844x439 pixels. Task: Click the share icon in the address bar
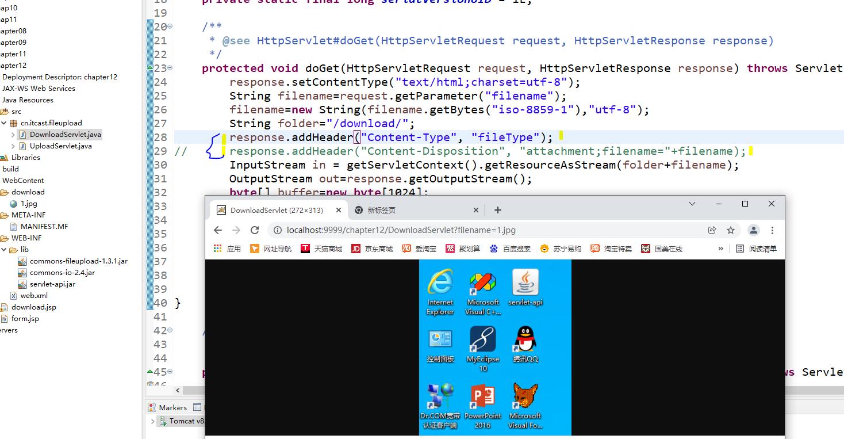click(x=712, y=229)
